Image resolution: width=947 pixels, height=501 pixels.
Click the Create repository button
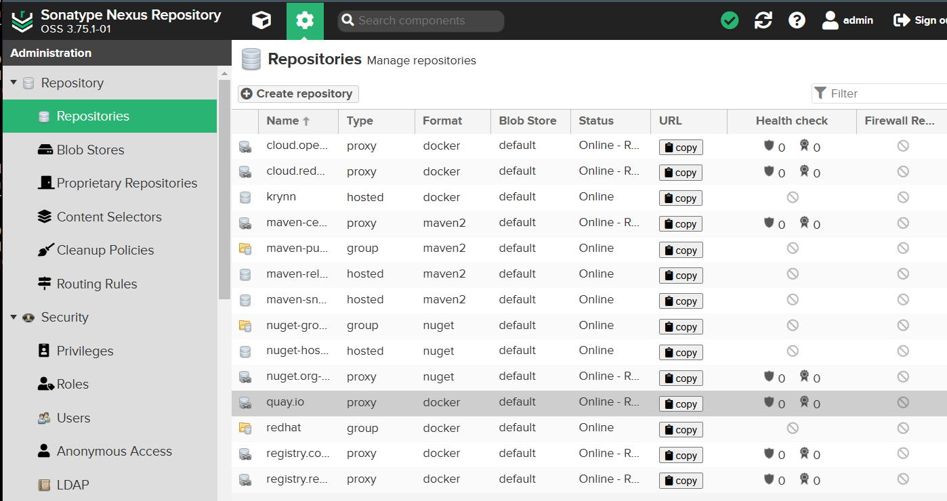[x=298, y=93]
